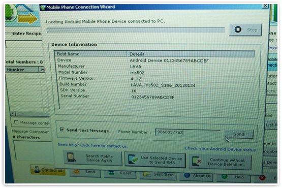Click the stop icon in Stop button
This screenshot has width=282, height=188.
click(x=238, y=29)
